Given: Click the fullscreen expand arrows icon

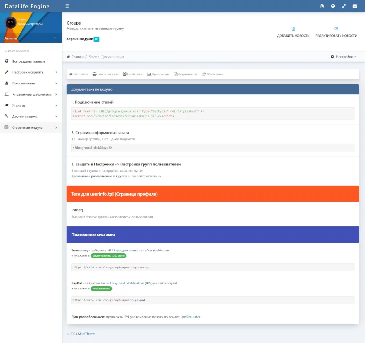Looking at the screenshot, I should (x=344, y=6).
